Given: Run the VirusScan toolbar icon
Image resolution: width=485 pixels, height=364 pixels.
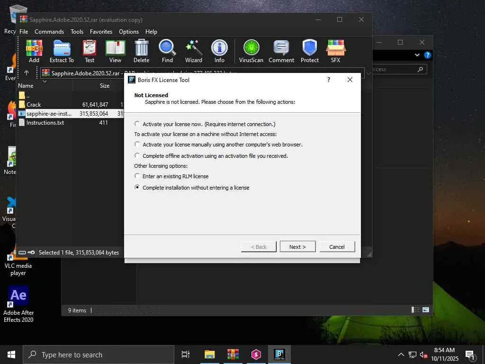Looking at the screenshot, I should point(251,51).
